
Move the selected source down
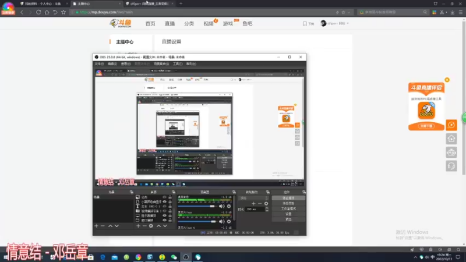tap(165, 226)
